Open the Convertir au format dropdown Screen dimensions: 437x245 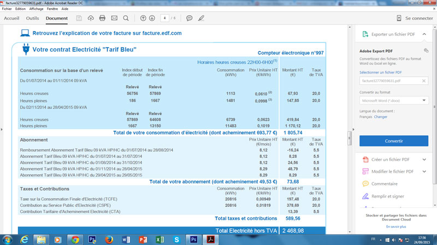[x=424, y=100]
